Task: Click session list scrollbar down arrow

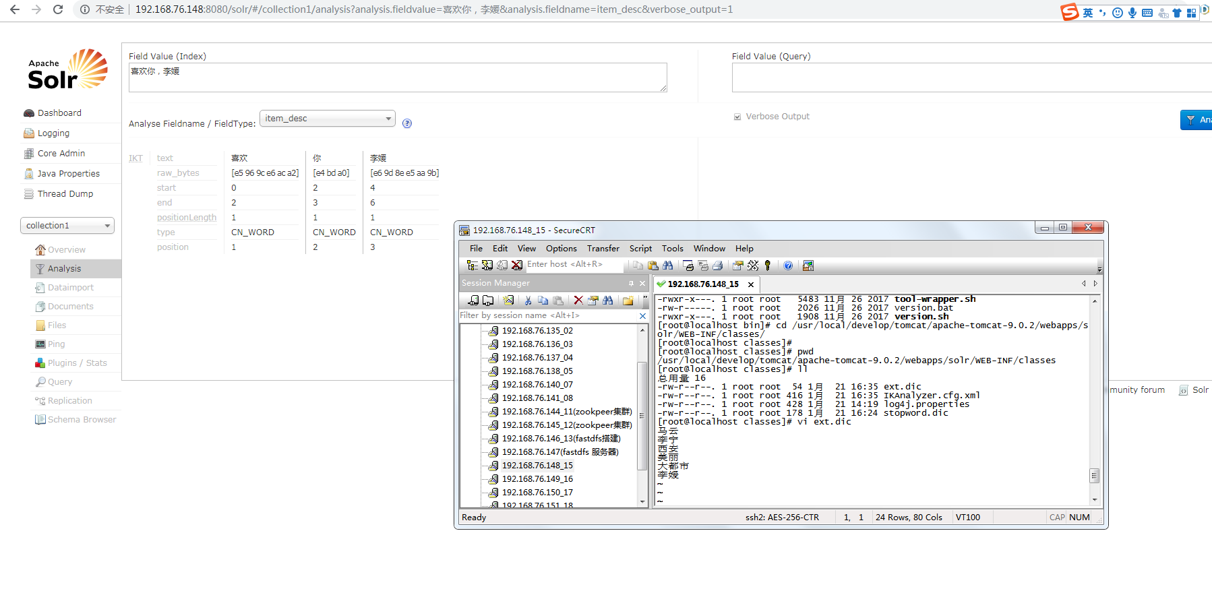Action: point(642,502)
